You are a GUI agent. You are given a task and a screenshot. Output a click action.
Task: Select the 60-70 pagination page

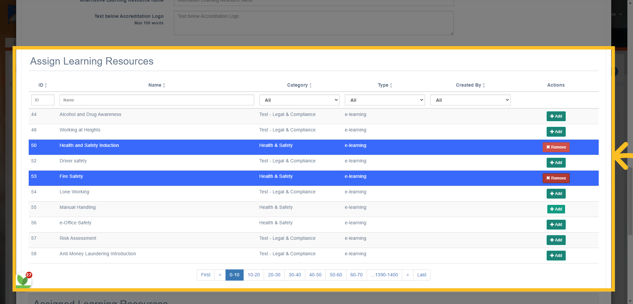pos(356,275)
